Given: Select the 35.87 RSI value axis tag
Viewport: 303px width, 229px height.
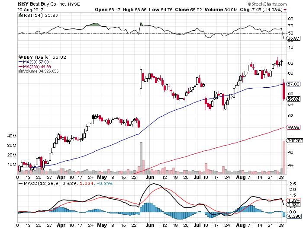Looking at the screenshot, I should [293, 38].
